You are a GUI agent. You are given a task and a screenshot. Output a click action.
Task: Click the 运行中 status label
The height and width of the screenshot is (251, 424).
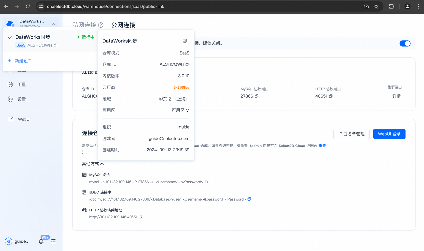coord(88,37)
